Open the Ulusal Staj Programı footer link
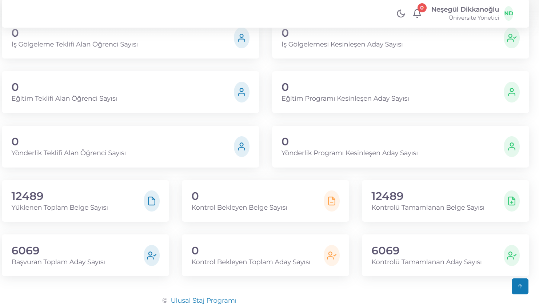 click(203, 301)
